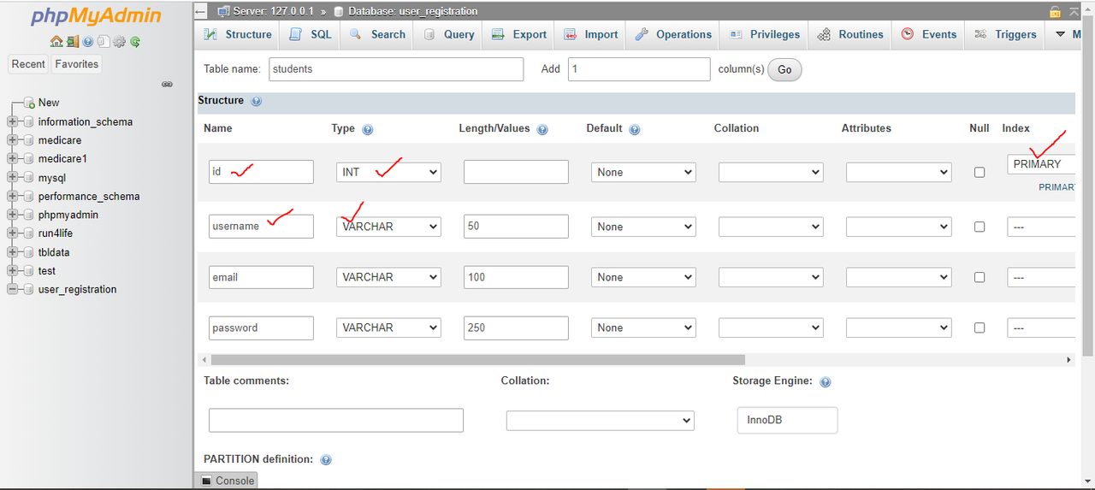Screen dimensions: 1095x490
Task: Click the Table name input field
Action: (x=396, y=69)
